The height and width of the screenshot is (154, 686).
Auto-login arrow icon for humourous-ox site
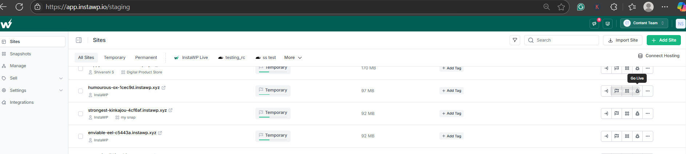606,91
